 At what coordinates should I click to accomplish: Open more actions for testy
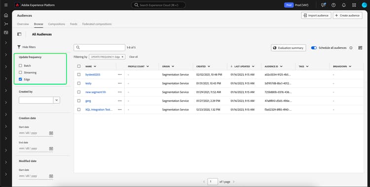point(120,83)
